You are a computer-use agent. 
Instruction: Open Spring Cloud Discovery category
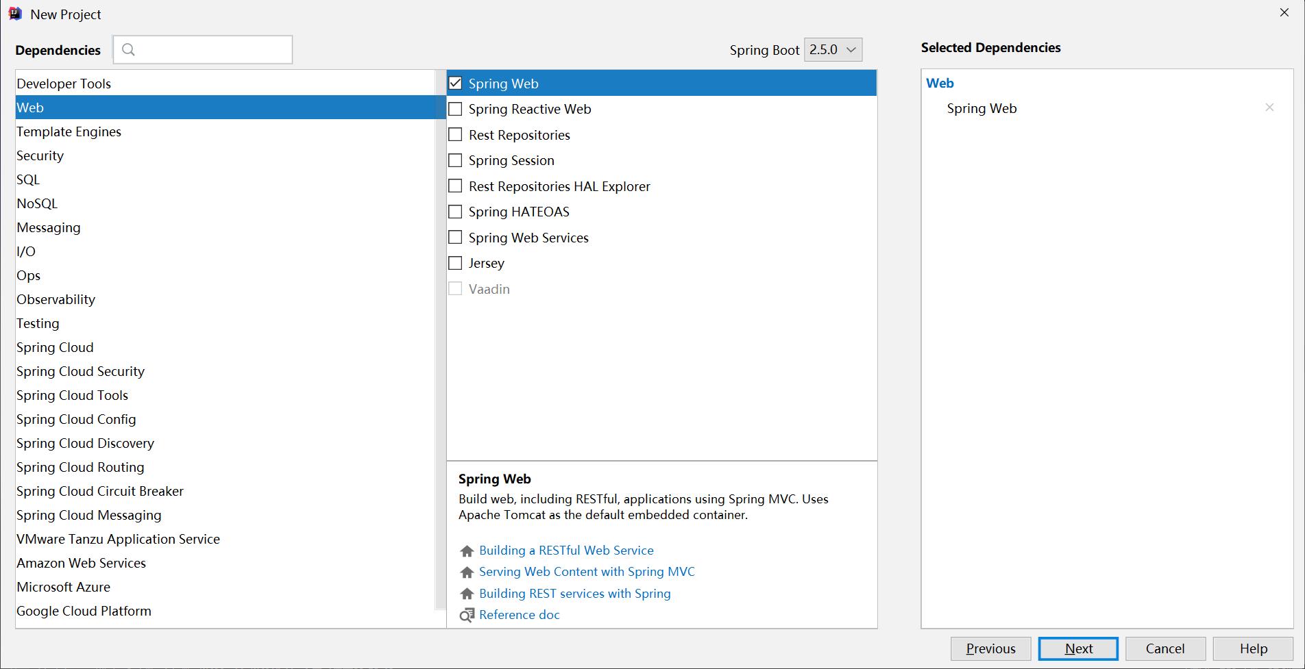pyautogui.click(x=225, y=443)
